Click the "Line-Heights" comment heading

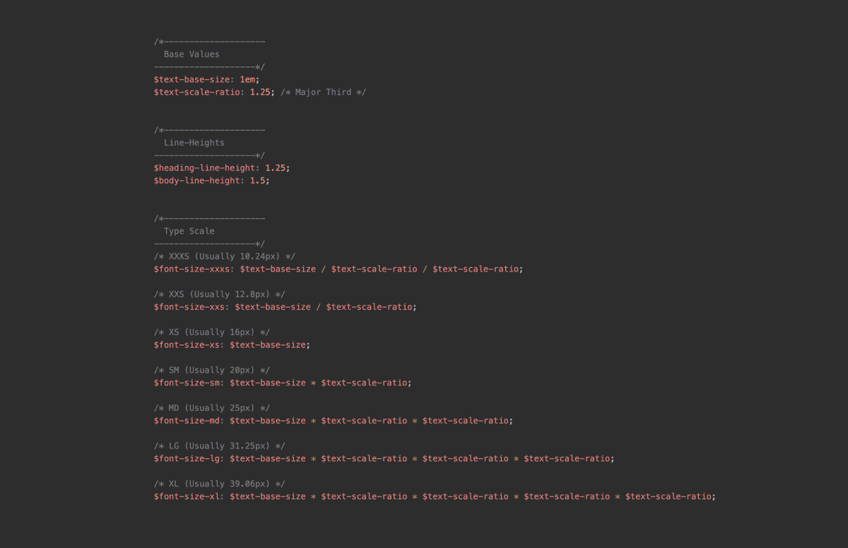click(194, 142)
